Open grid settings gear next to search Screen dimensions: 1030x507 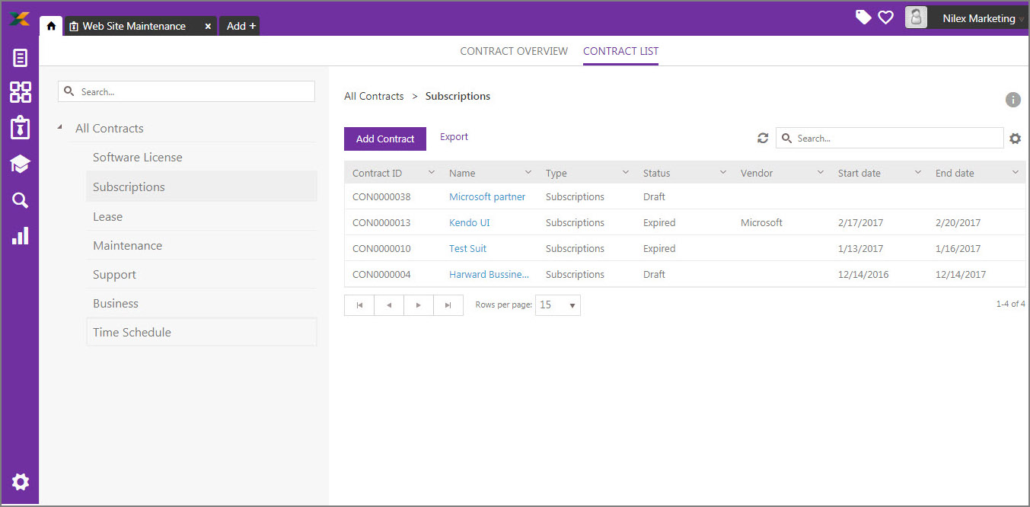pos(1015,139)
